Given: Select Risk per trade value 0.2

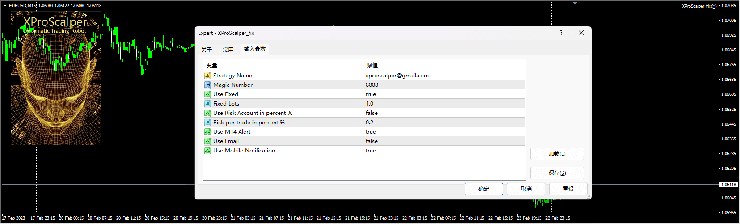Looking at the screenshot, I should 369,123.
